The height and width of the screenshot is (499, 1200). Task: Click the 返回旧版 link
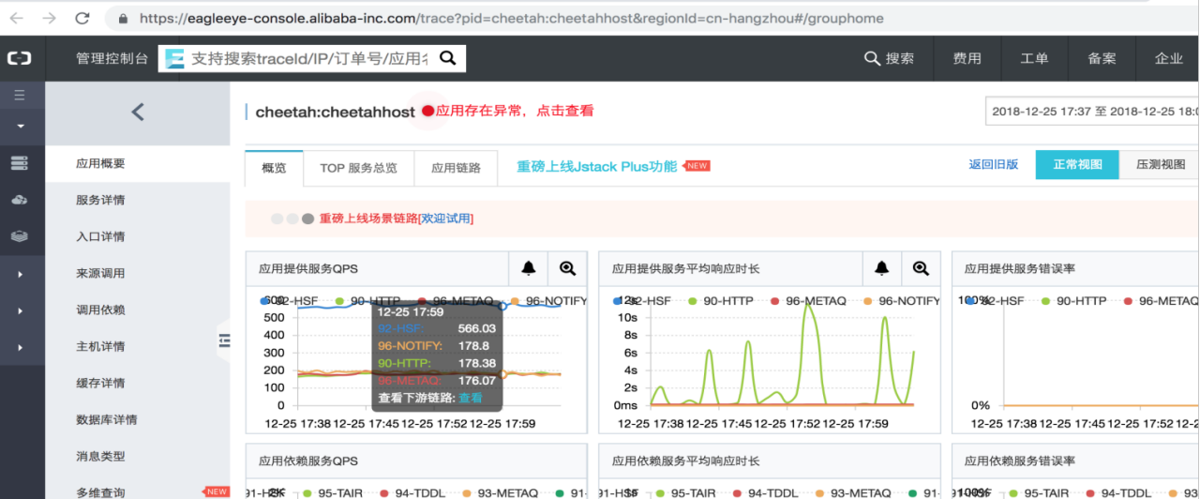click(994, 164)
